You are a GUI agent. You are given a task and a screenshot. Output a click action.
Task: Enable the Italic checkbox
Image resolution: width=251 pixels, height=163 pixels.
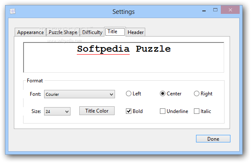(196, 111)
